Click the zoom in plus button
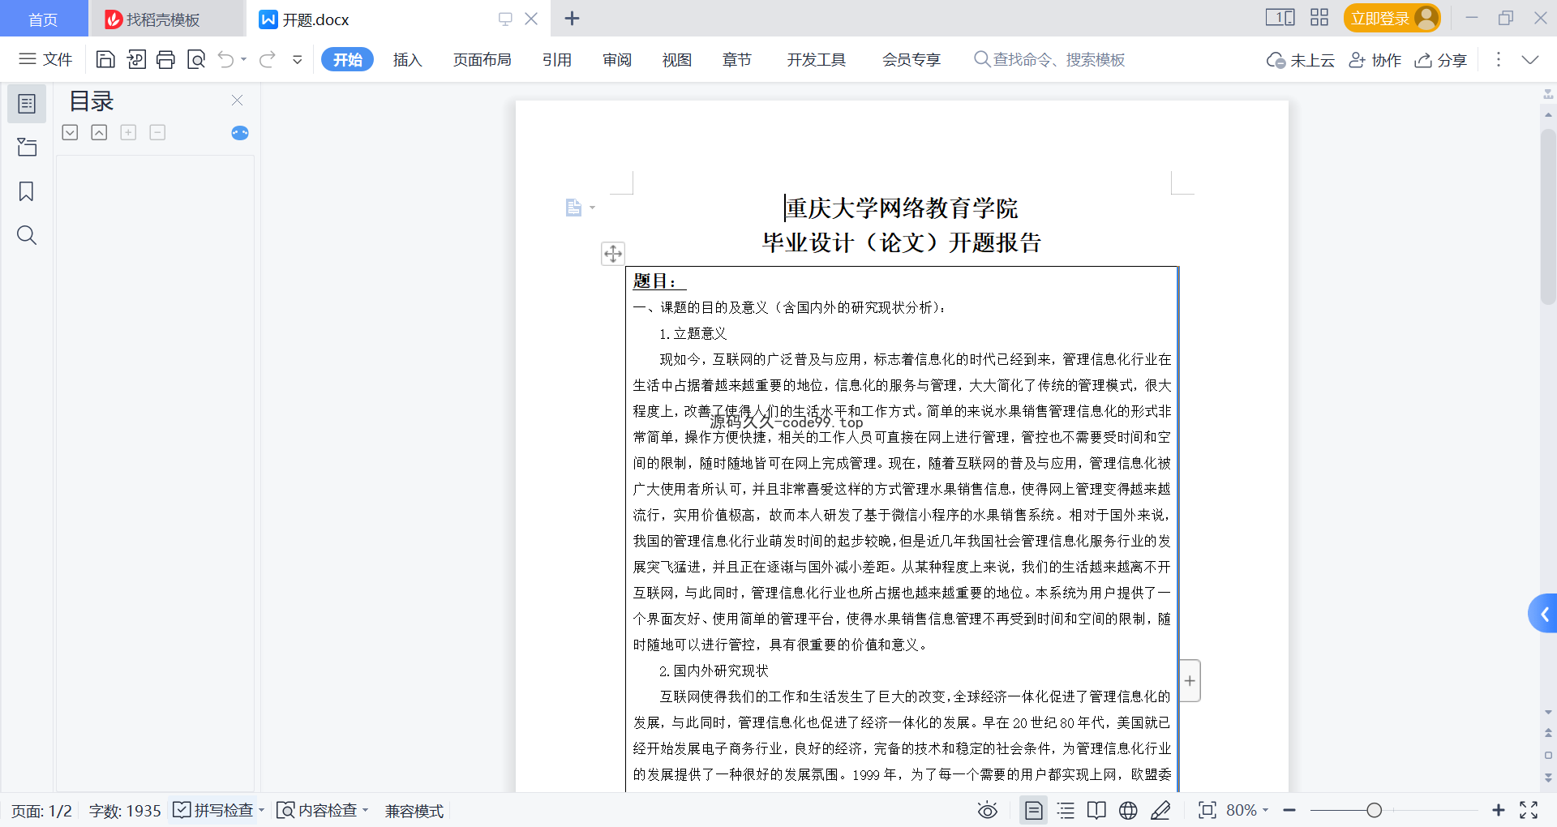The width and height of the screenshot is (1557, 827). coord(1499,811)
